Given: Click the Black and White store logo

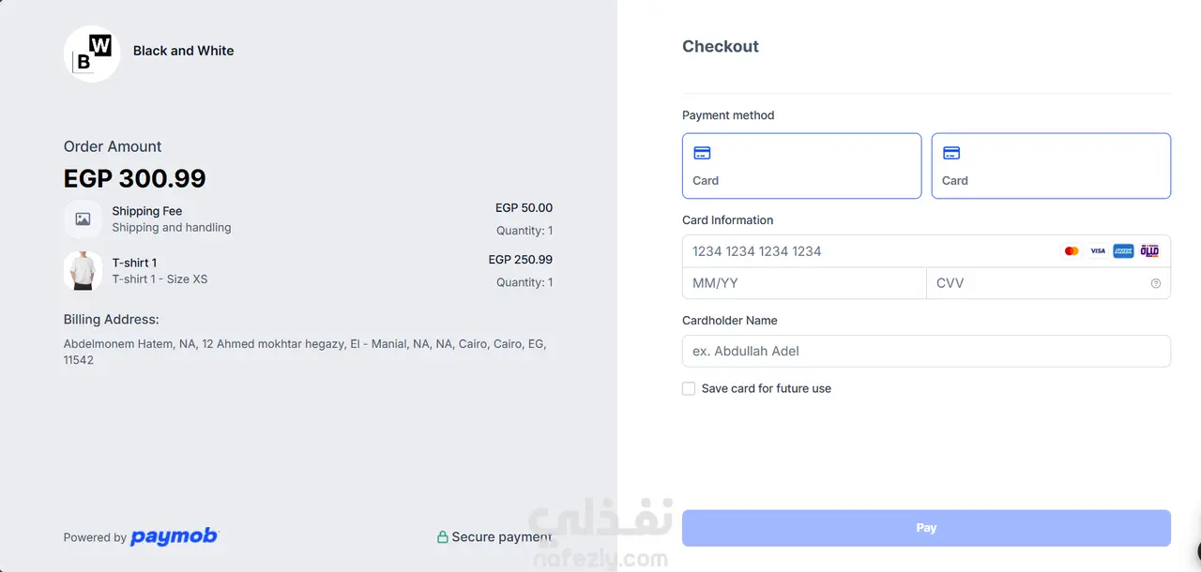Looking at the screenshot, I should [x=92, y=53].
